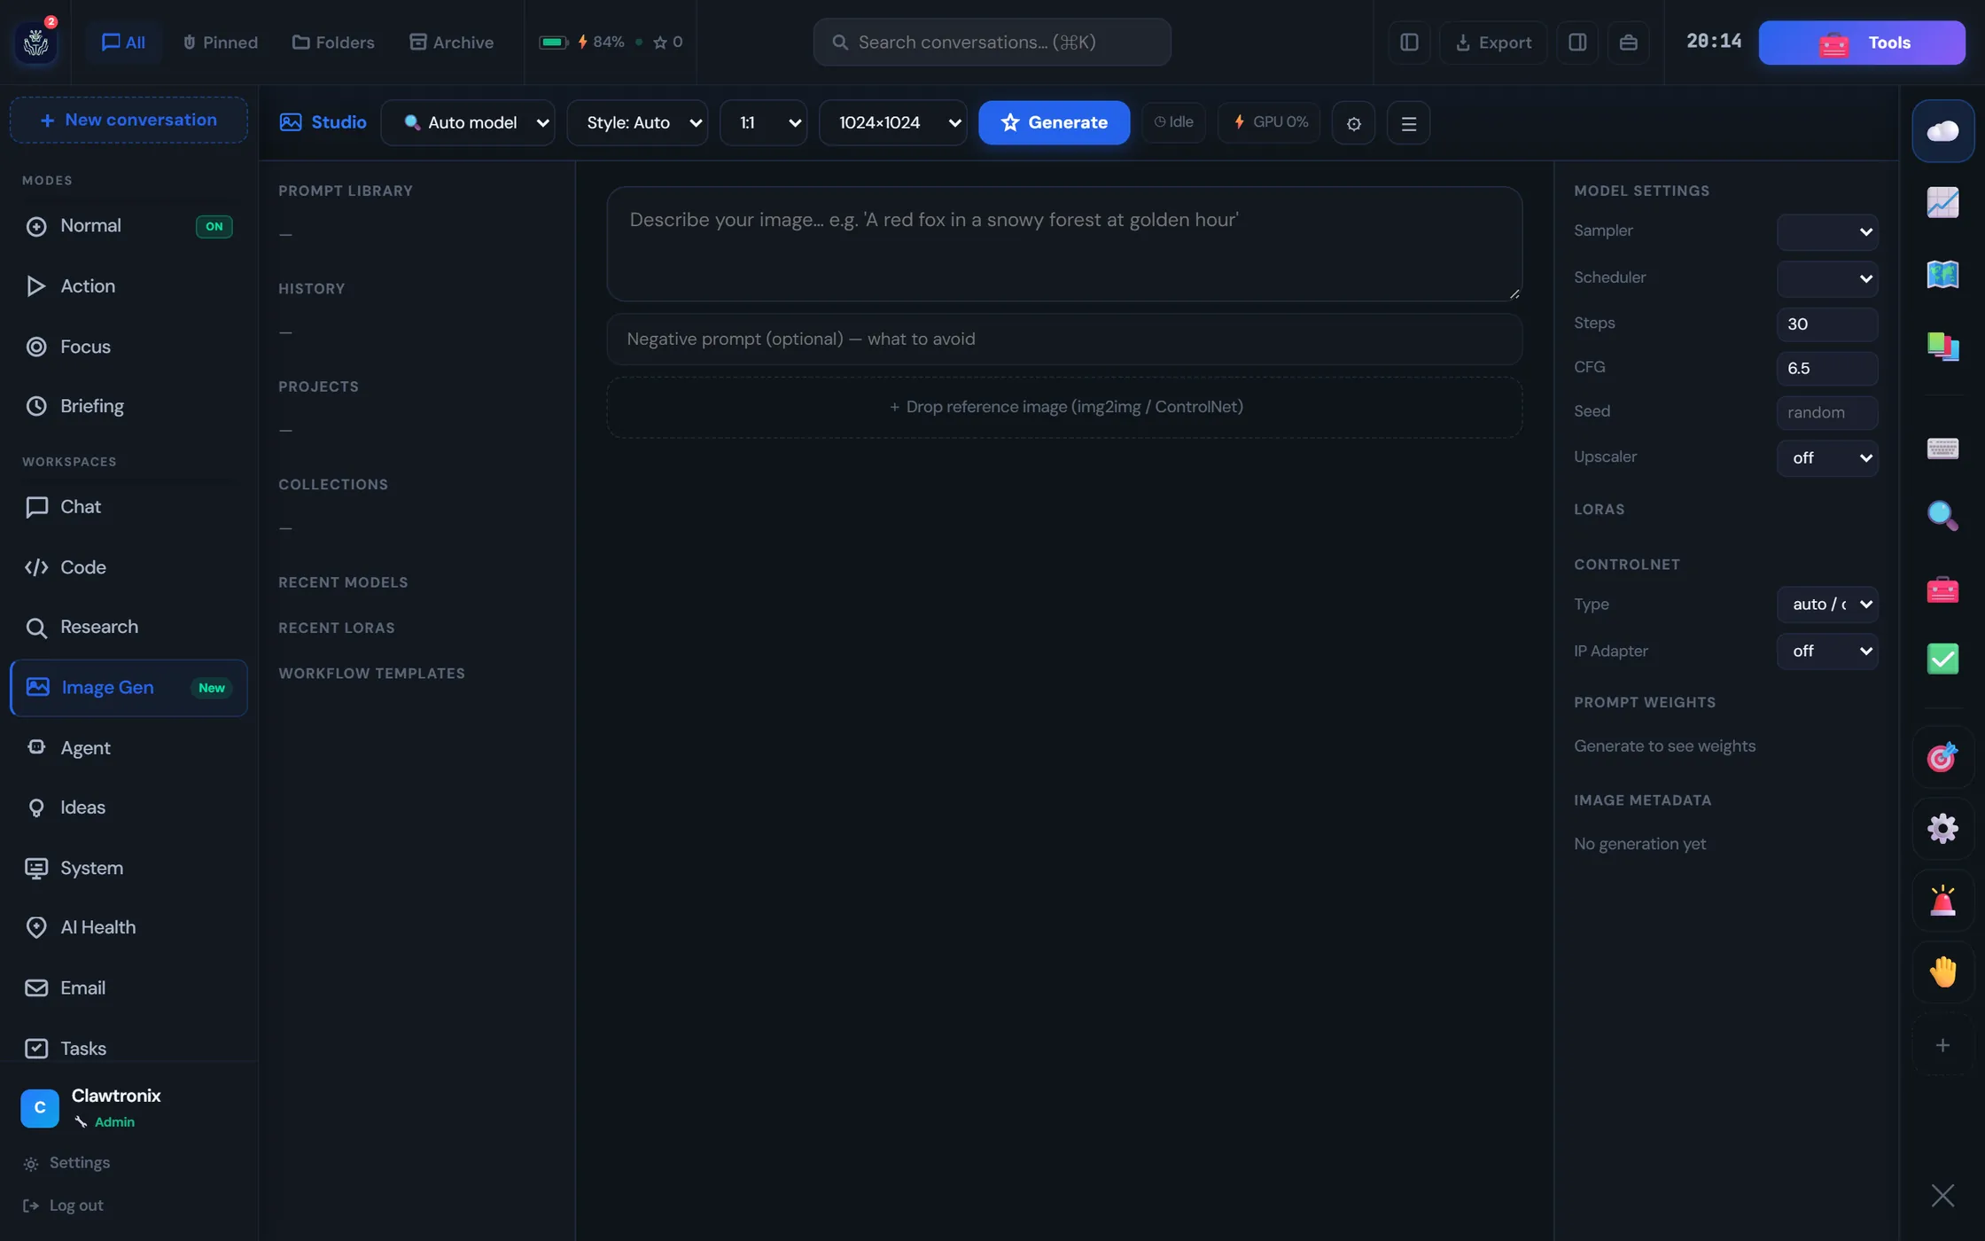The height and width of the screenshot is (1241, 1985).
Task: Open the world map icon in dock
Action: pos(1942,275)
